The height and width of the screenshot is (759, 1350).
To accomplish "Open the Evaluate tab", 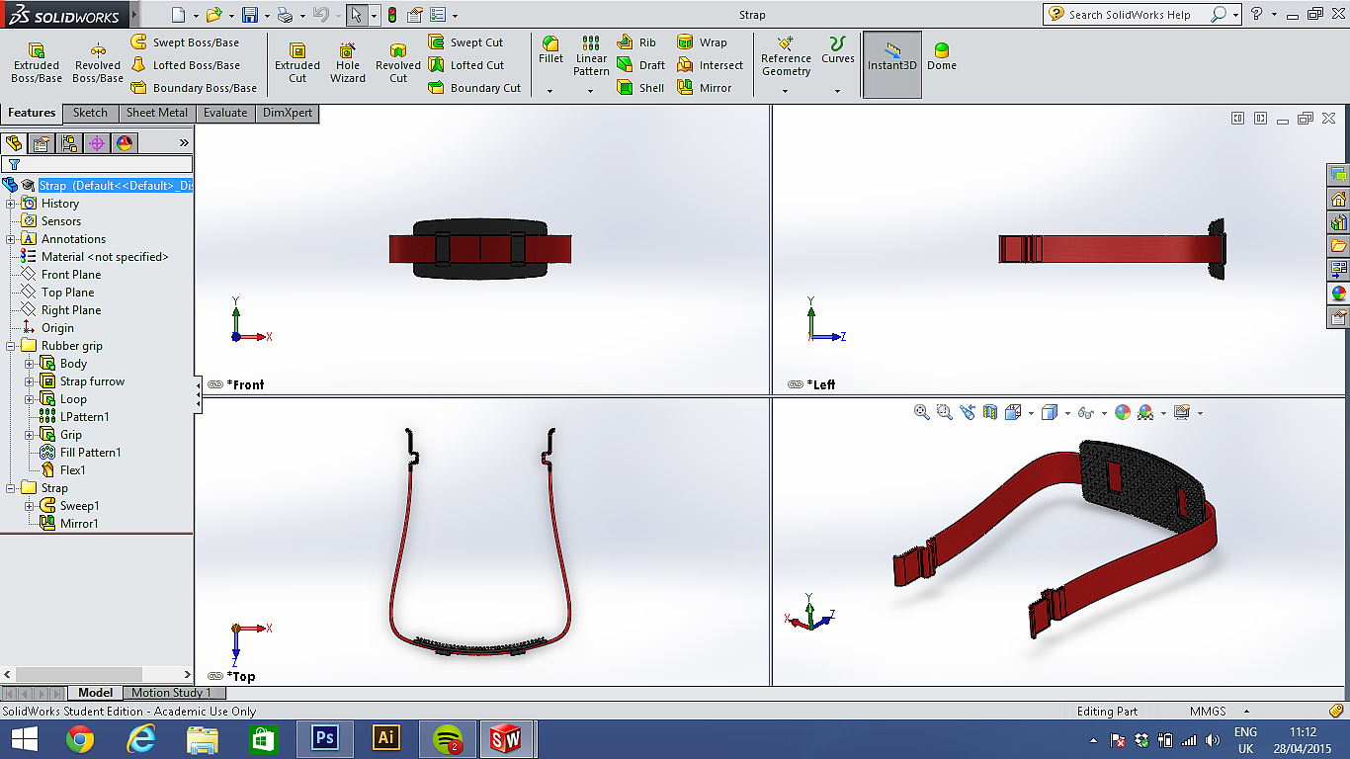I will pyautogui.click(x=225, y=113).
